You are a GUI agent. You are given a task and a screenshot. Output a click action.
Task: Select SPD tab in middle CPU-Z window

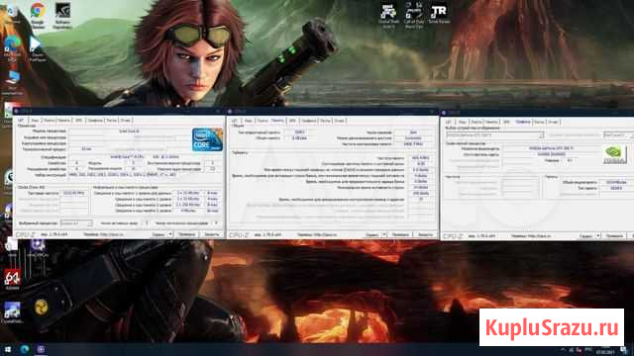292,121
